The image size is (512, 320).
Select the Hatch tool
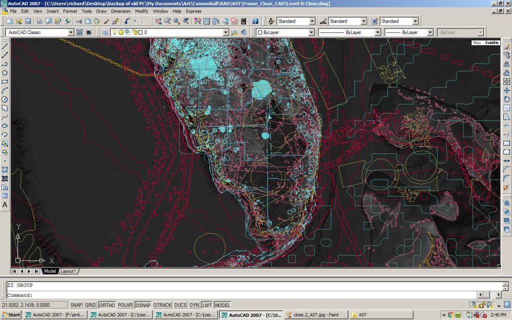click(x=5, y=170)
